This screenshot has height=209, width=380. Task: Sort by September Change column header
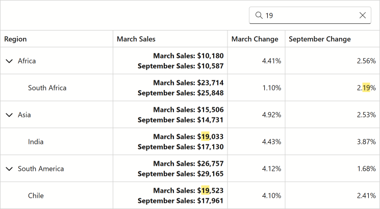pos(333,39)
